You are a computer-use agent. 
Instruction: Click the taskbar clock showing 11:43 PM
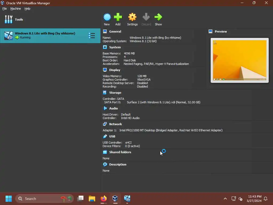pyautogui.click(x=254, y=199)
